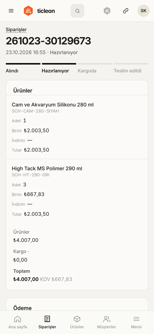Open the search box with magnifier

(77, 11)
